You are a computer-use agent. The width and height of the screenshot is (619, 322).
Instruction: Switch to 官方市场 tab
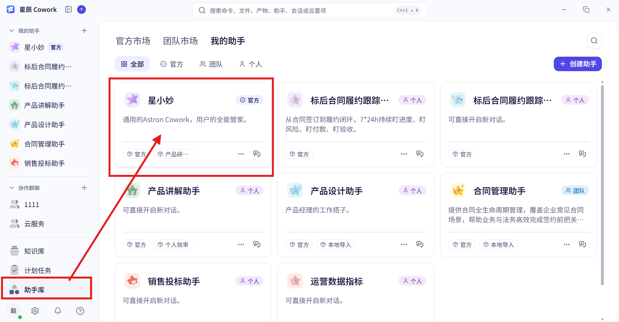pyautogui.click(x=133, y=41)
